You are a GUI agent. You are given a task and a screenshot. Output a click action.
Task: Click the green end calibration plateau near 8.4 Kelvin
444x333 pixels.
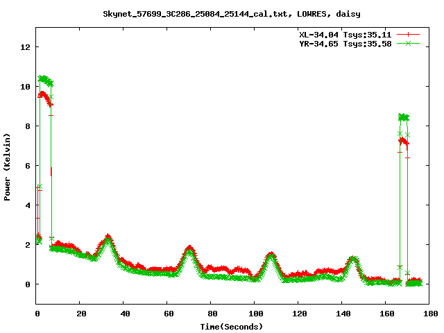[x=404, y=117]
